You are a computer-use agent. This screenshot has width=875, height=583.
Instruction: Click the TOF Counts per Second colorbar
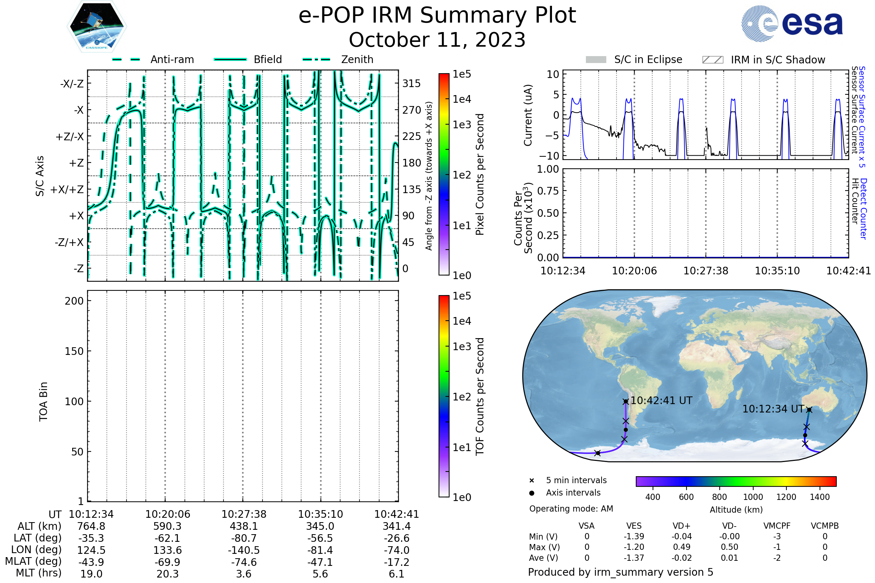(444, 396)
